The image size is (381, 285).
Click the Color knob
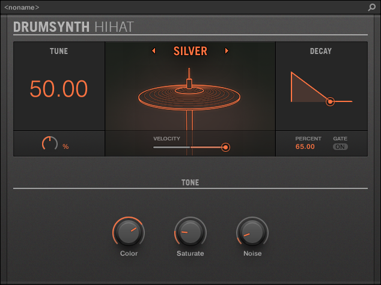pyautogui.click(x=128, y=232)
